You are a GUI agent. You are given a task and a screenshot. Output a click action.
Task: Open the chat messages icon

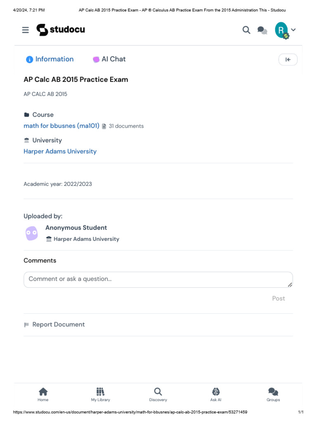262,30
